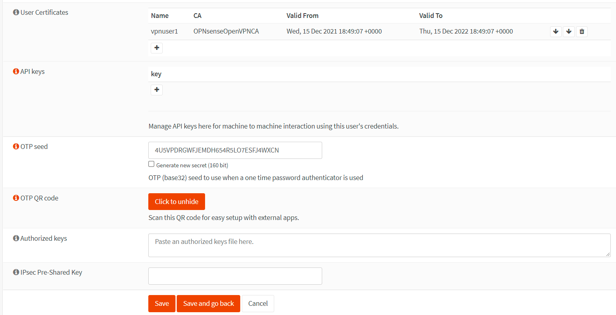This screenshot has width=616, height=315.
Task: Open the API keys info tooltip
Action: pos(16,71)
